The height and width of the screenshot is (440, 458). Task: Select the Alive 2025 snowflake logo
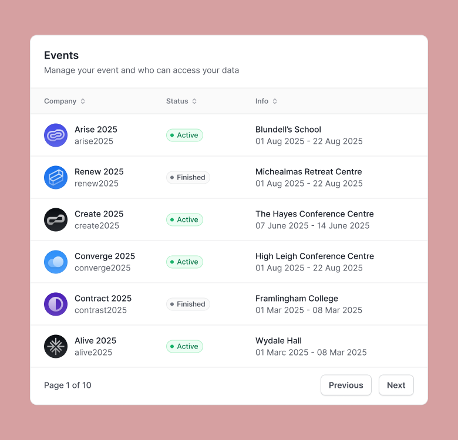coord(56,346)
